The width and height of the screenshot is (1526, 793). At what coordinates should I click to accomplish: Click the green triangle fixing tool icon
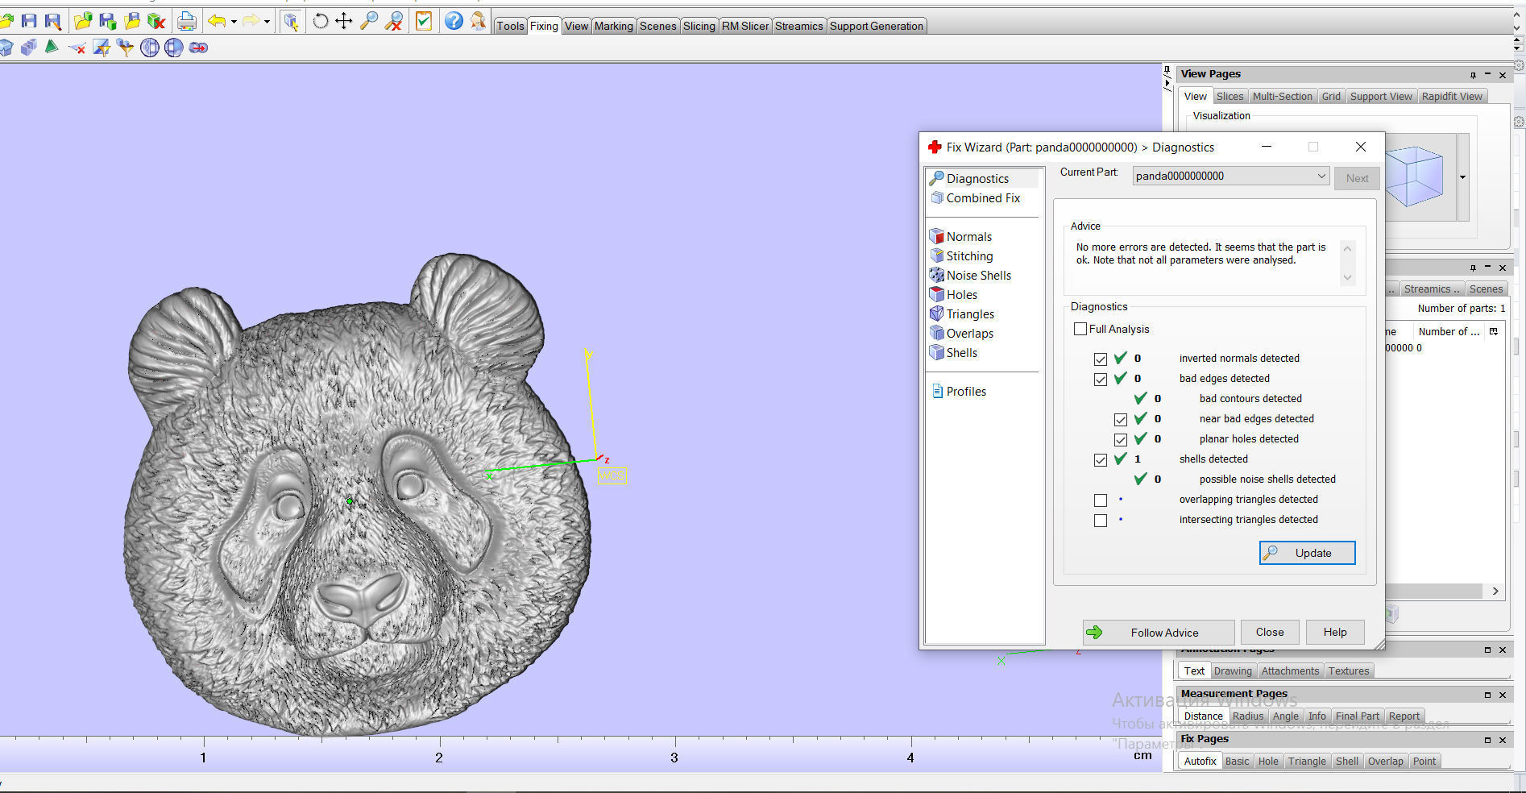(52, 48)
